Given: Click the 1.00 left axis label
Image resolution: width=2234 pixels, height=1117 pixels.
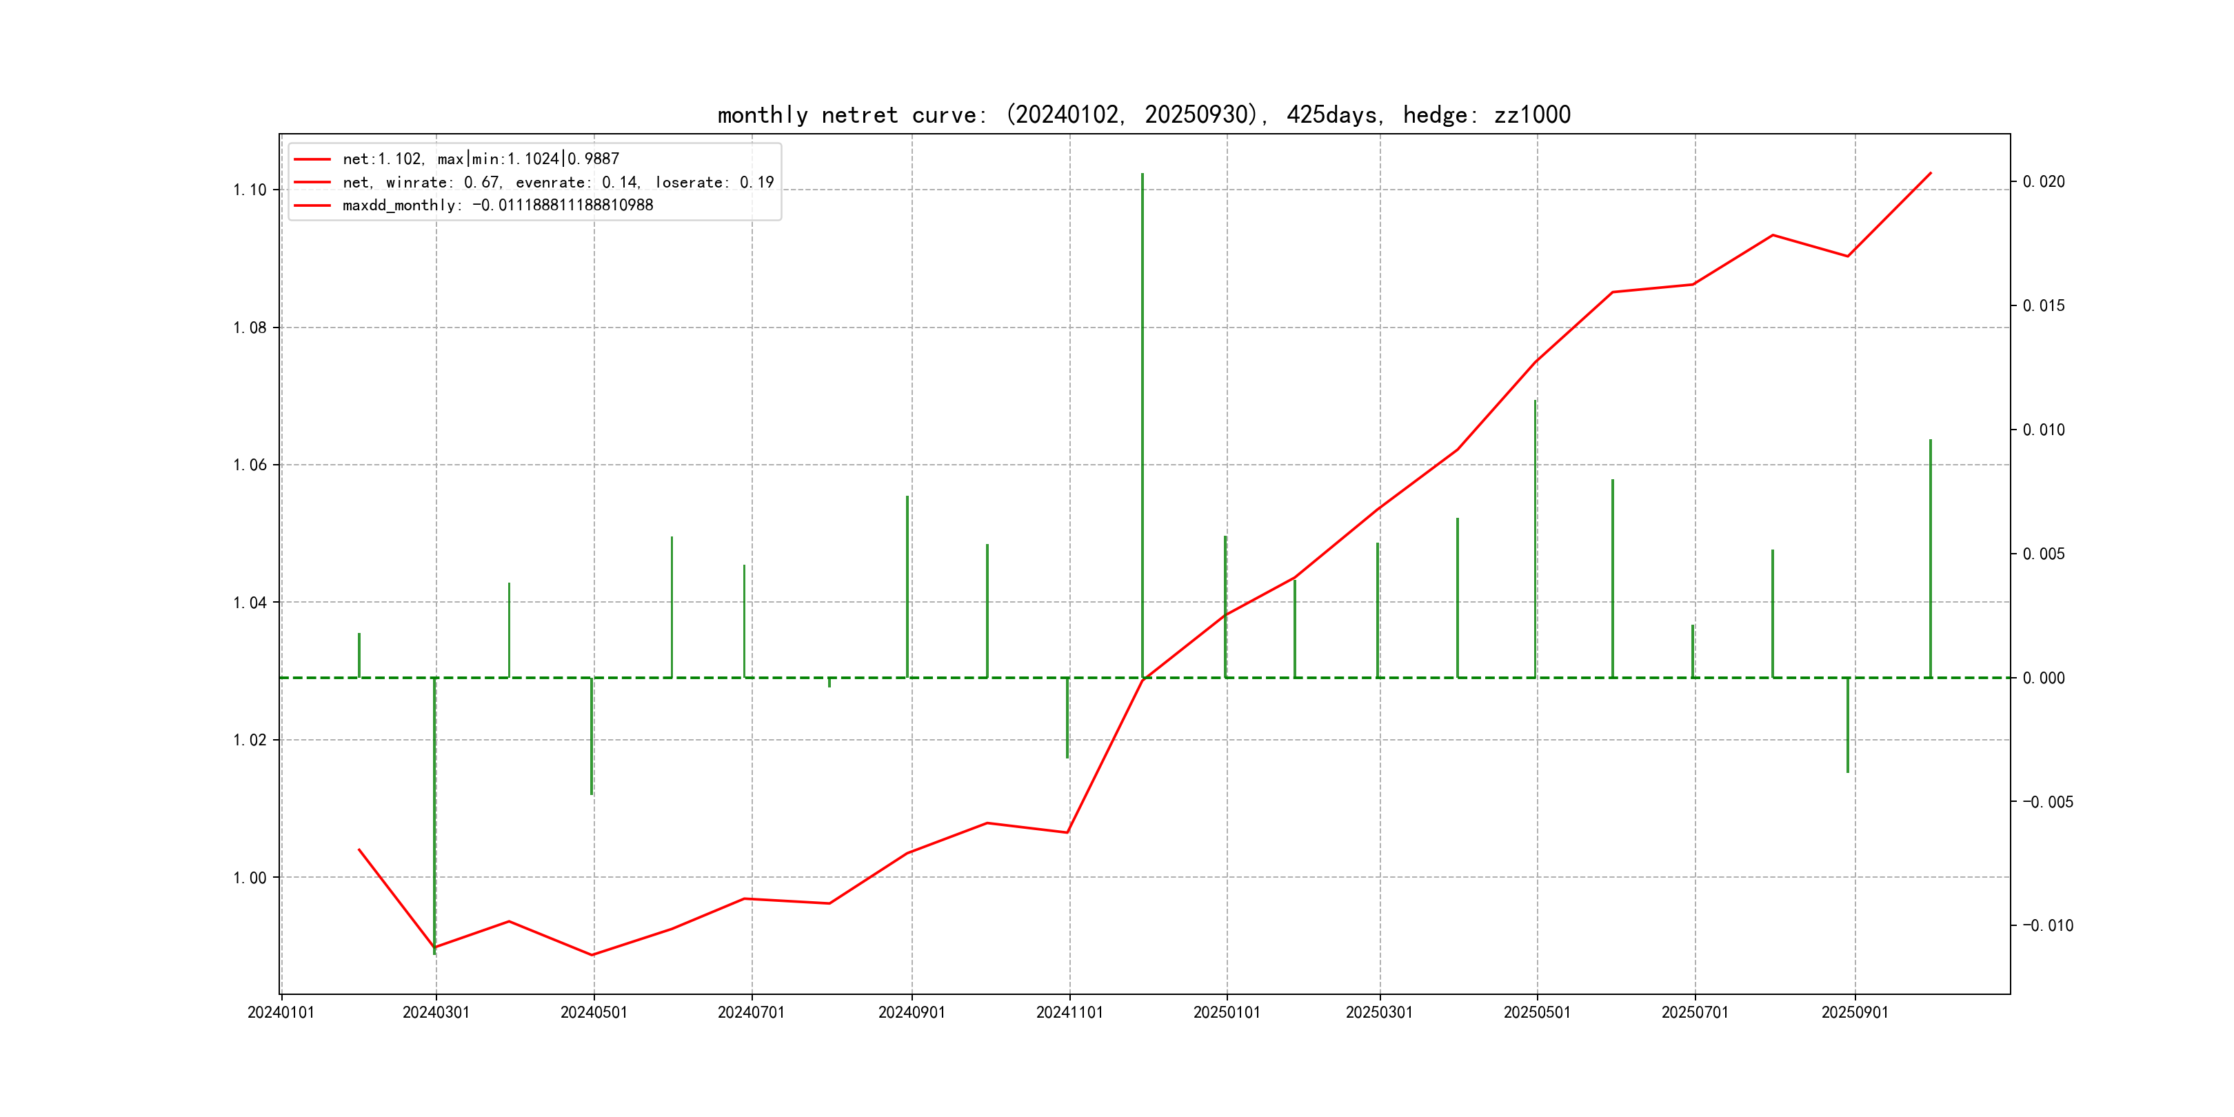Looking at the screenshot, I should point(250,878).
